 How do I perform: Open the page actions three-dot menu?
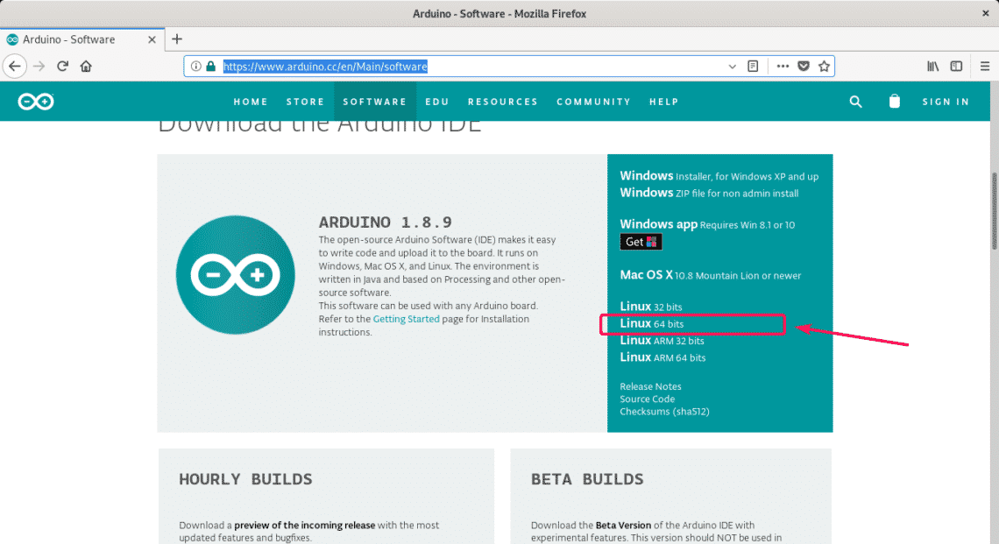pyautogui.click(x=783, y=66)
